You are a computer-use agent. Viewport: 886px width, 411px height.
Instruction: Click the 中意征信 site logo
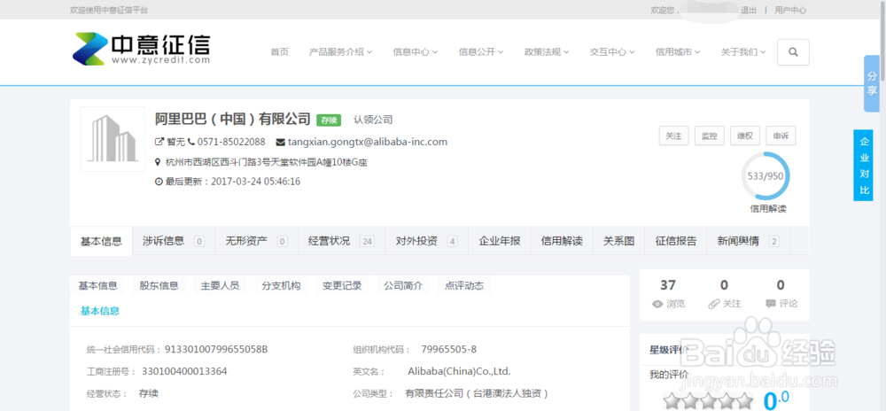(141, 49)
